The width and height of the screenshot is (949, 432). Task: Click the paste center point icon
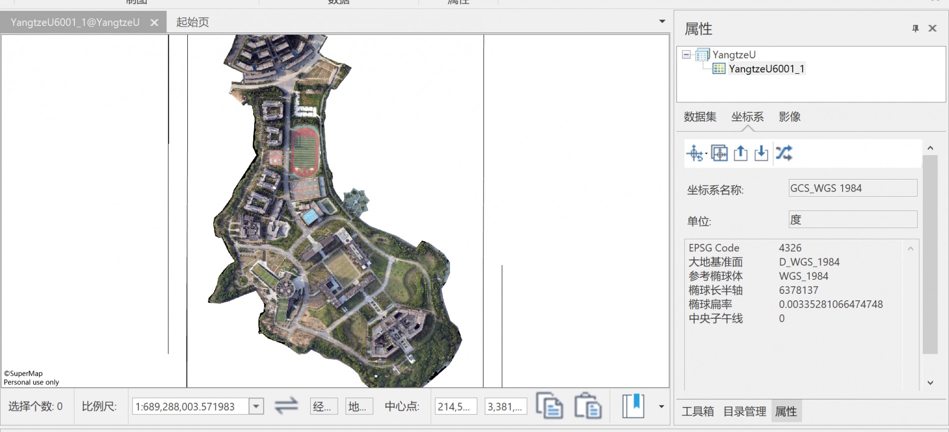tap(587, 406)
